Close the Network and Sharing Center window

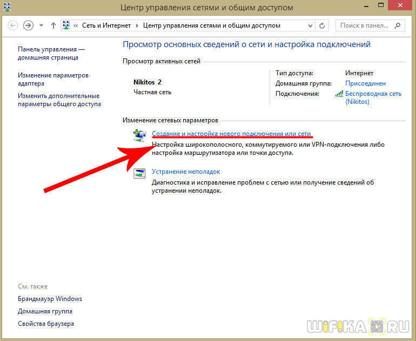coord(401,5)
